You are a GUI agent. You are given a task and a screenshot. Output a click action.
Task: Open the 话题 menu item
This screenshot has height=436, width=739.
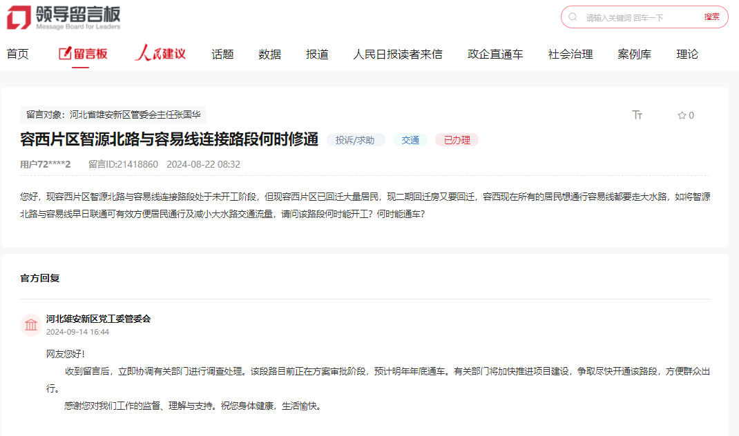[222, 54]
